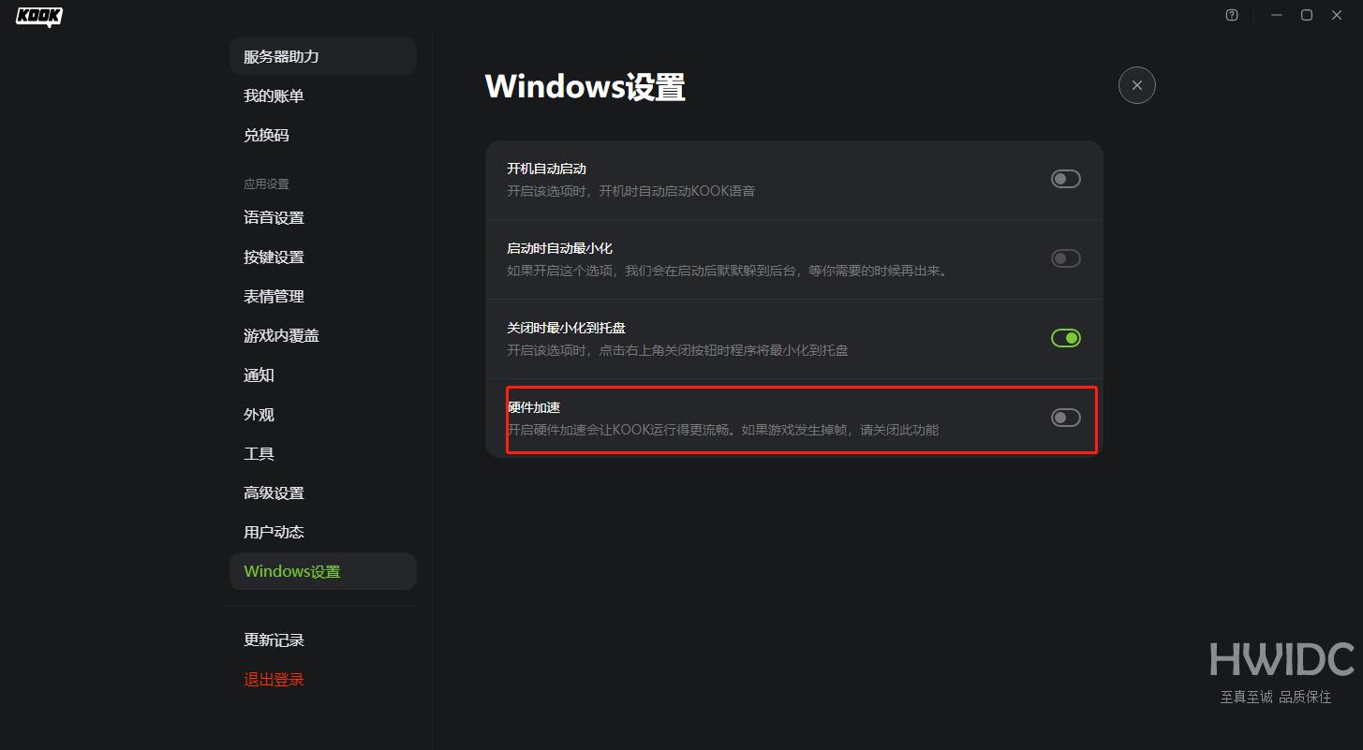Turn on the 硬件加速 toggle

click(1065, 418)
